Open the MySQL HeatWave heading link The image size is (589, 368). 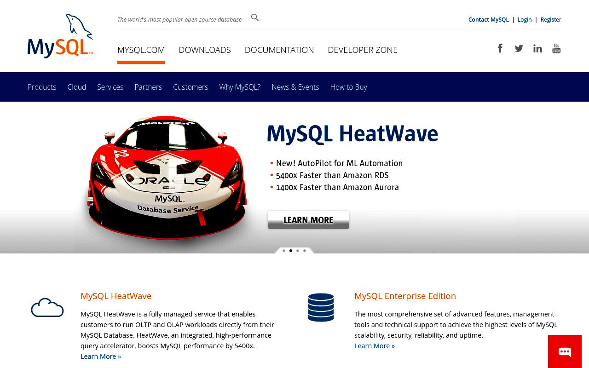coord(116,296)
